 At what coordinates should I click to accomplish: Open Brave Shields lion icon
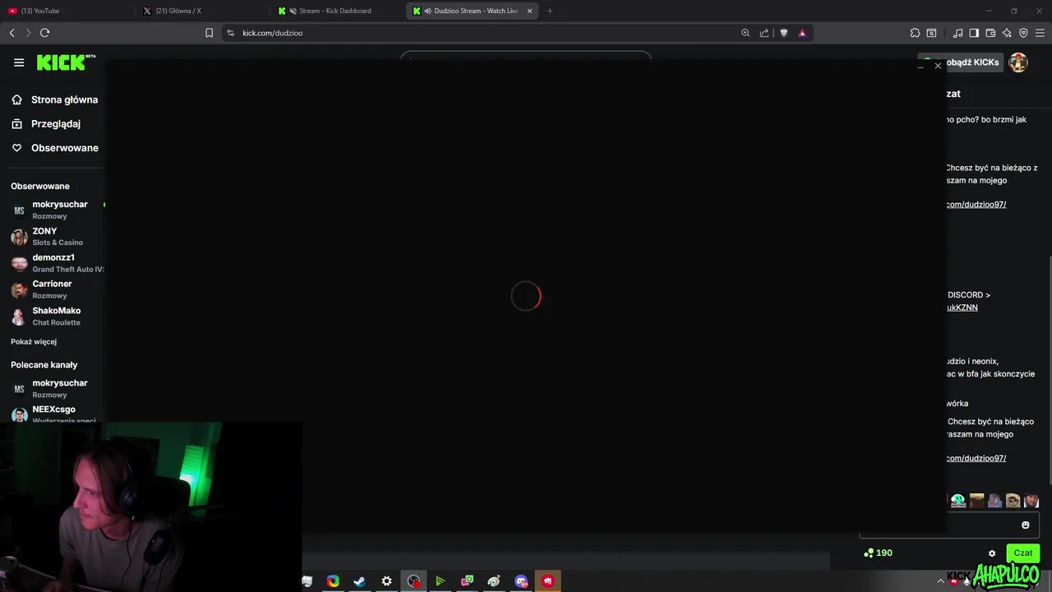pos(783,33)
